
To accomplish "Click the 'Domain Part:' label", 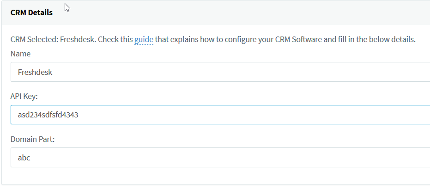I will pos(32,139).
